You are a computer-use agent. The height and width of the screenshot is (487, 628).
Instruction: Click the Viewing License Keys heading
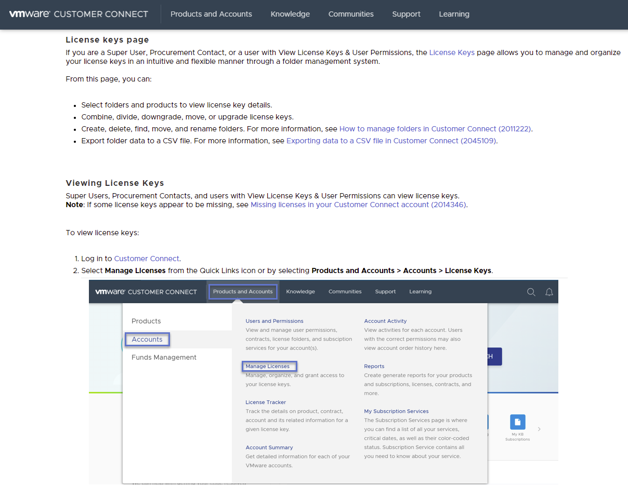click(x=114, y=183)
